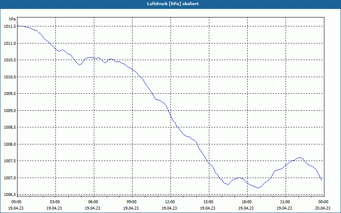Click the hPa unit label

tap(12, 19)
